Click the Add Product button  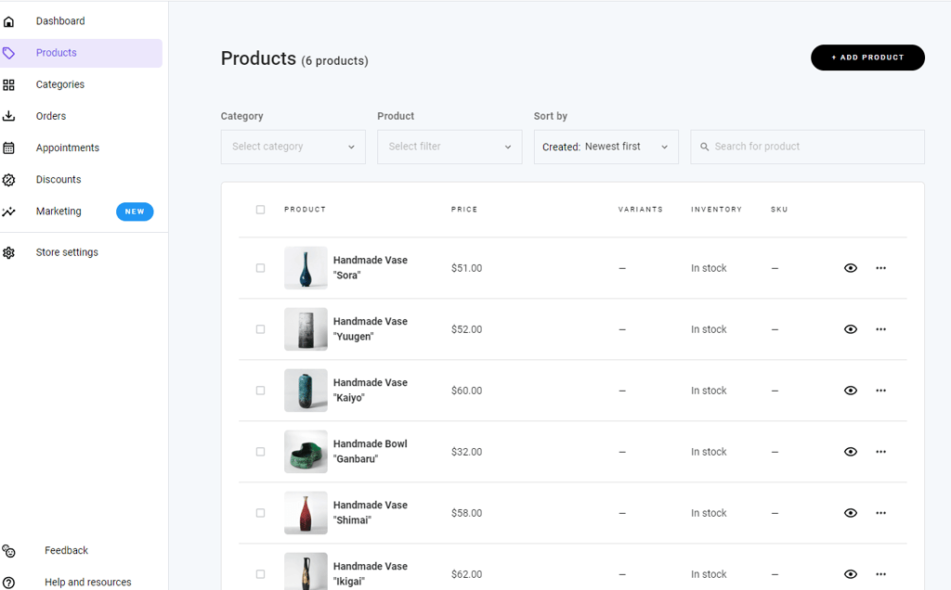click(x=867, y=58)
